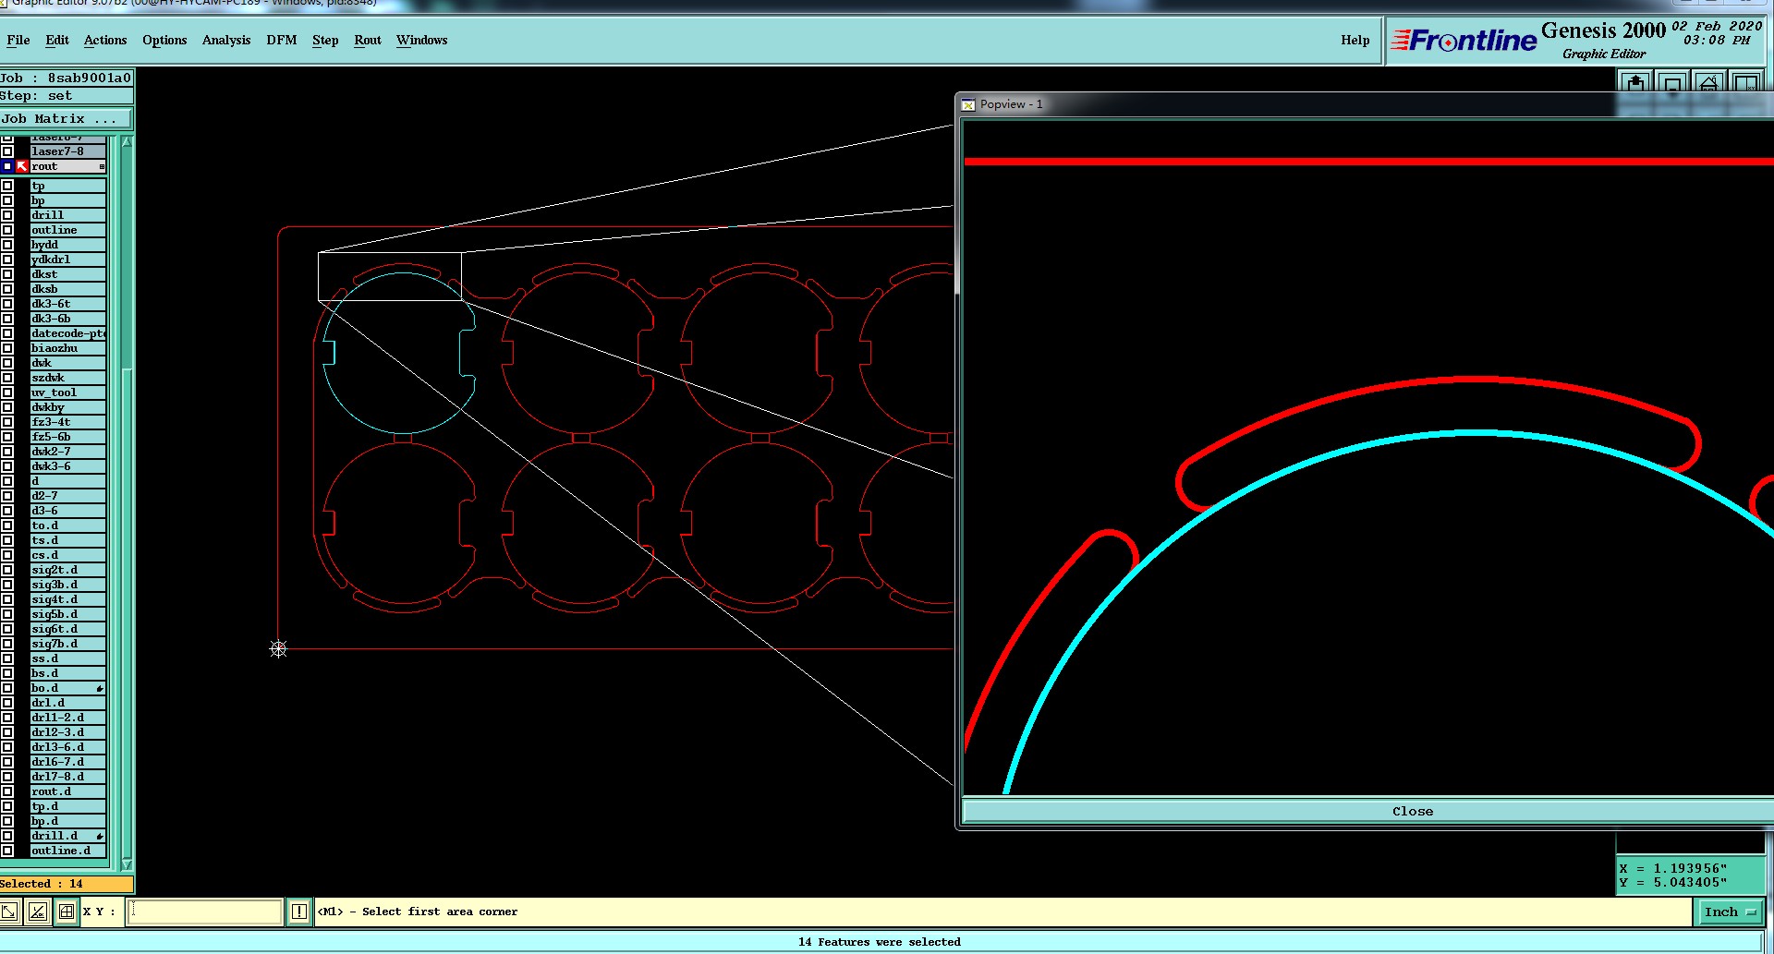Click the Job Matrix button

[67, 118]
